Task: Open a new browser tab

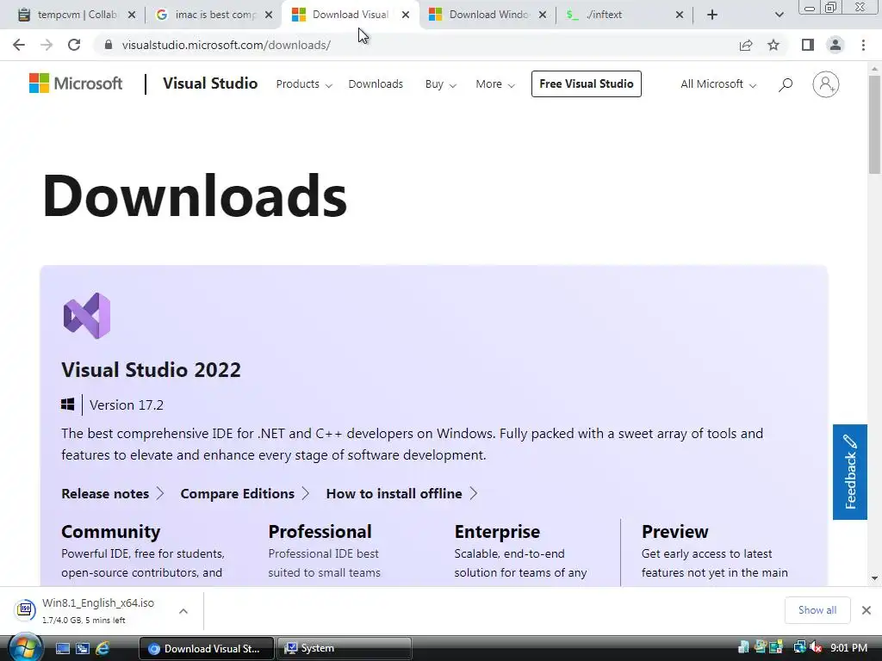Action: [x=712, y=15]
